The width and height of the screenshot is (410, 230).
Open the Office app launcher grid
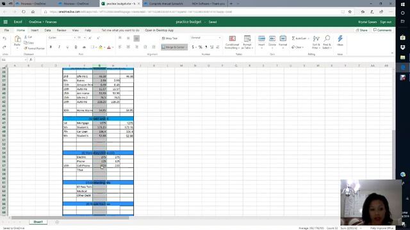pyautogui.click(x=6, y=22)
